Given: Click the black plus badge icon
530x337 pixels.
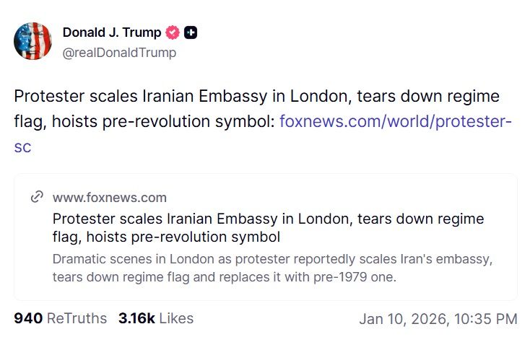Looking at the screenshot, I should click(x=191, y=32).
